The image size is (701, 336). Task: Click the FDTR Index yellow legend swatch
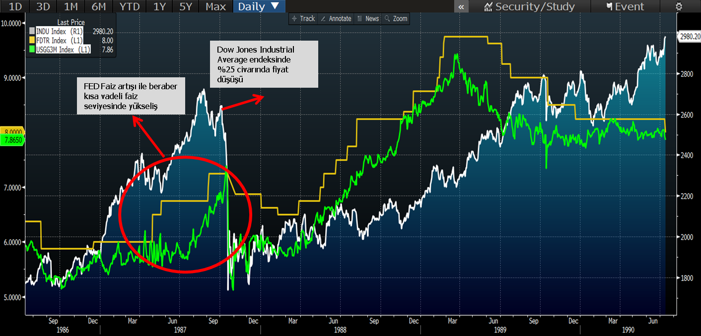(x=32, y=41)
